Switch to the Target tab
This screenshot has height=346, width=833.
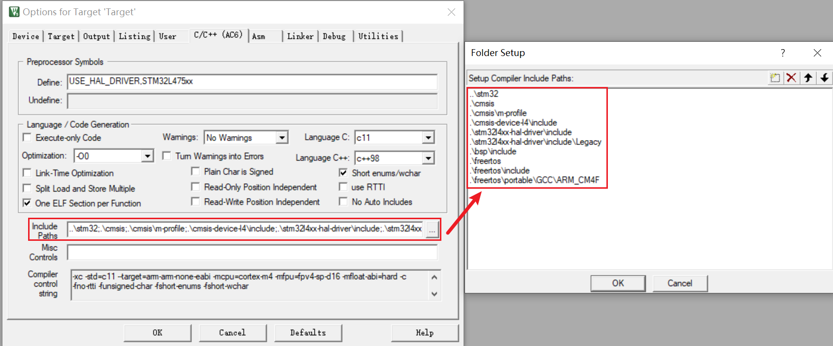61,36
